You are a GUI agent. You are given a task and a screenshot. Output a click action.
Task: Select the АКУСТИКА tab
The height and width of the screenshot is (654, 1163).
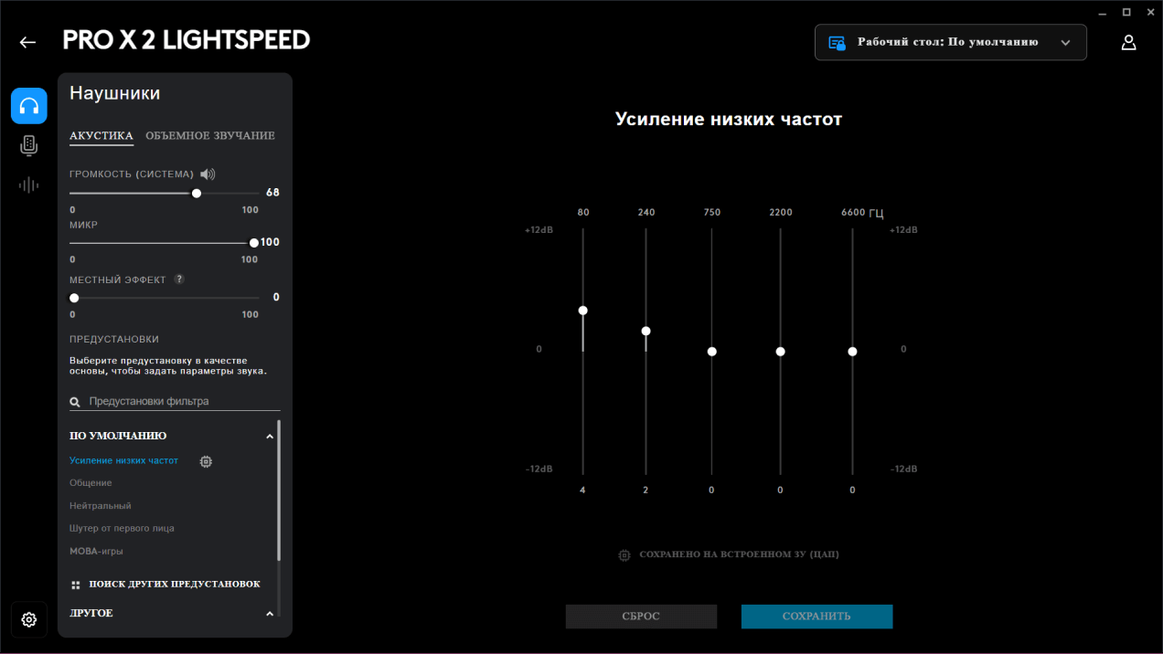click(101, 136)
